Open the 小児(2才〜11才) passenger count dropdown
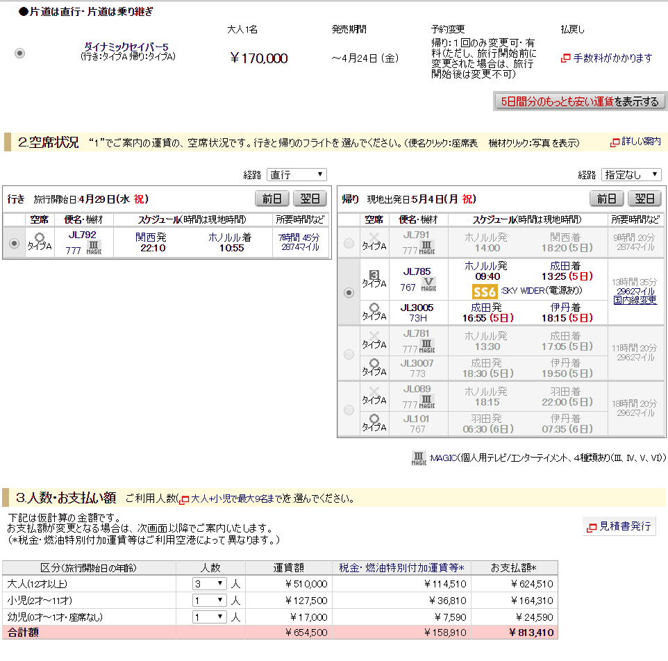This screenshot has width=668, height=661. coord(209,601)
